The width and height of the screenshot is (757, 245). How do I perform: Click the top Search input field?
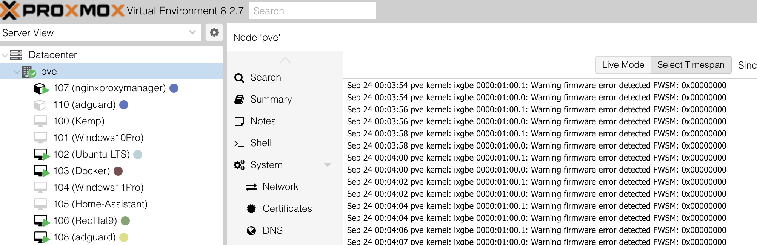click(312, 11)
